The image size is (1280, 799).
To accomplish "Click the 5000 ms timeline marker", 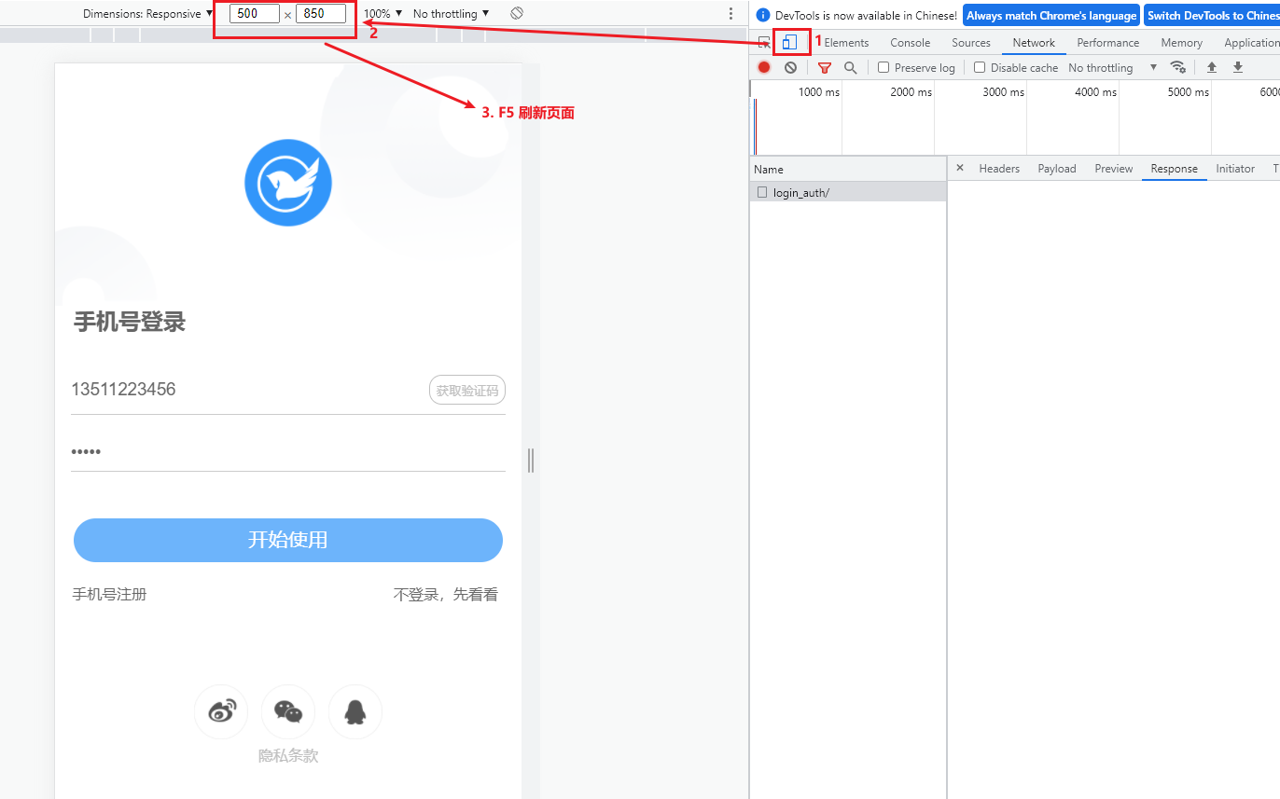I will pyautogui.click(x=1189, y=92).
